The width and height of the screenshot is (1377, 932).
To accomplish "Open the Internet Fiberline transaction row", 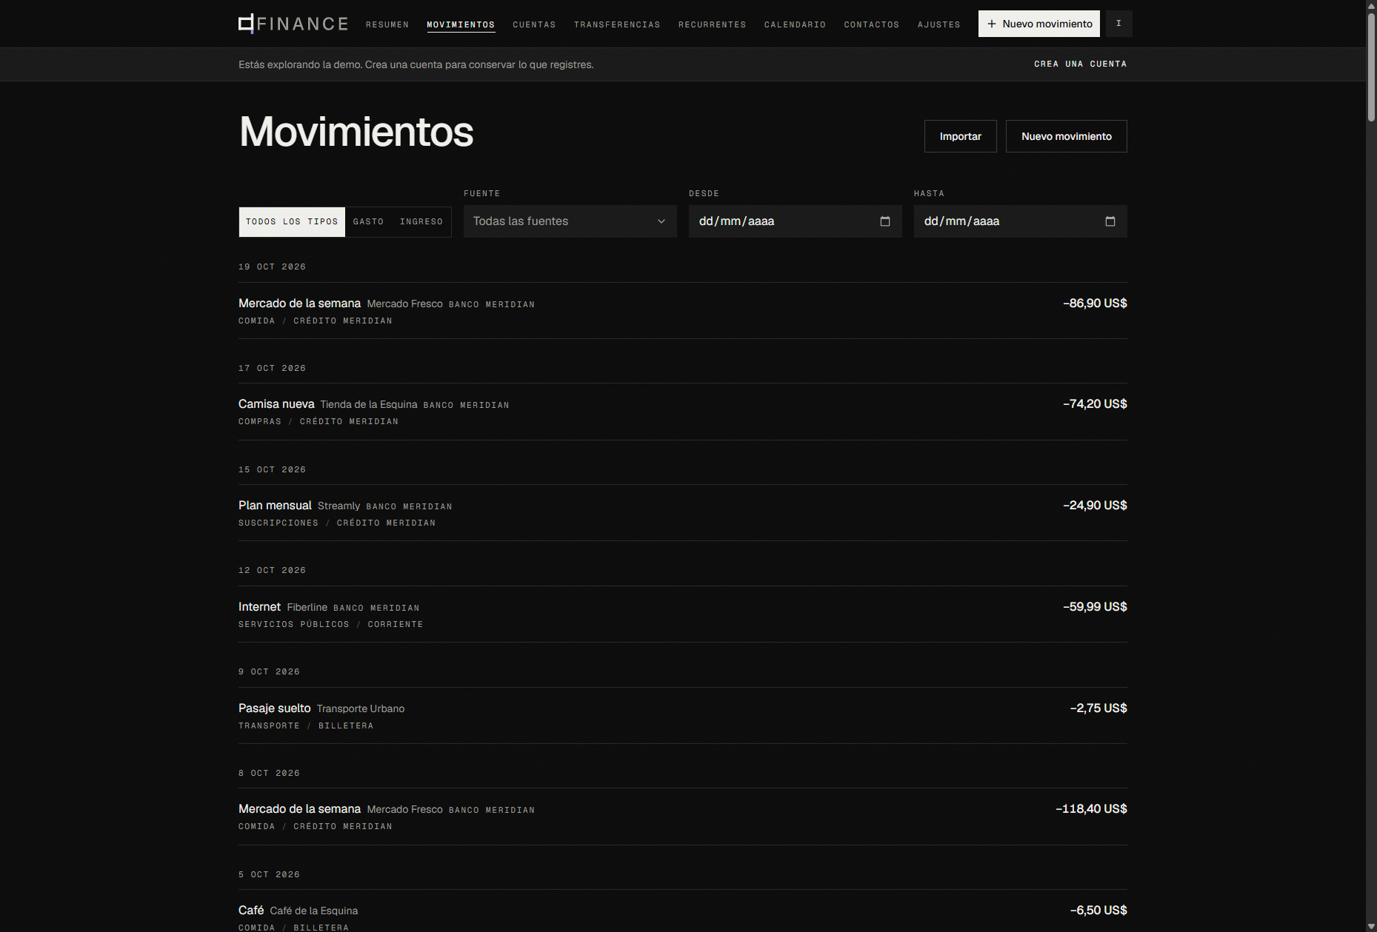I will pyautogui.click(x=682, y=614).
